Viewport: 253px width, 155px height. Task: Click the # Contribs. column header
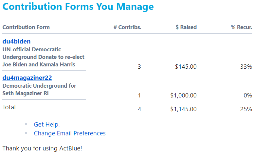pyautogui.click(x=127, y=27)
